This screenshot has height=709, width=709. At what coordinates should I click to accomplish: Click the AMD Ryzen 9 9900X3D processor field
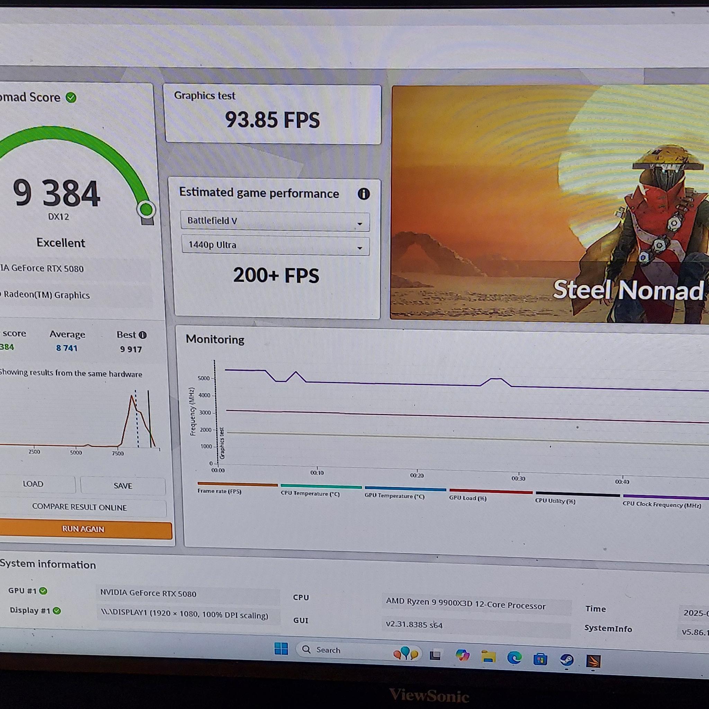(x=476, y=604)
